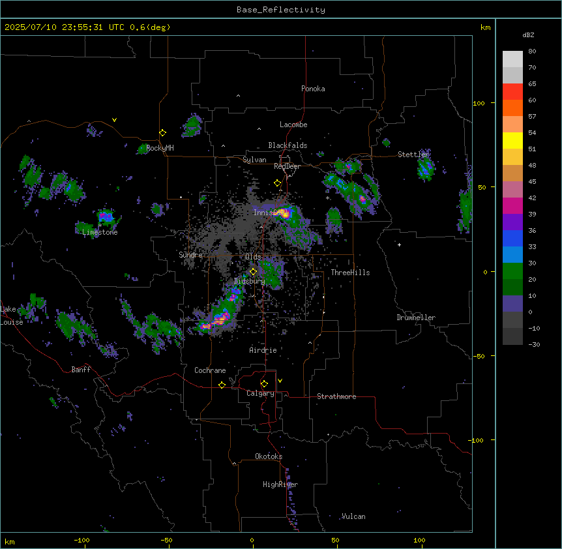The image size is (562, 549).
Task: Click the Limestone map label
Action: pos(100,232)
